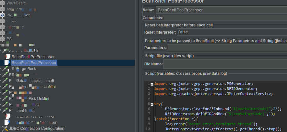Select the WareBasic thread group

16,3
